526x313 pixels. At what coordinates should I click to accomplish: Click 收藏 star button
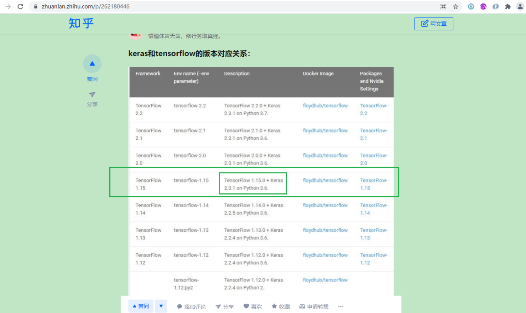(281, 306)
